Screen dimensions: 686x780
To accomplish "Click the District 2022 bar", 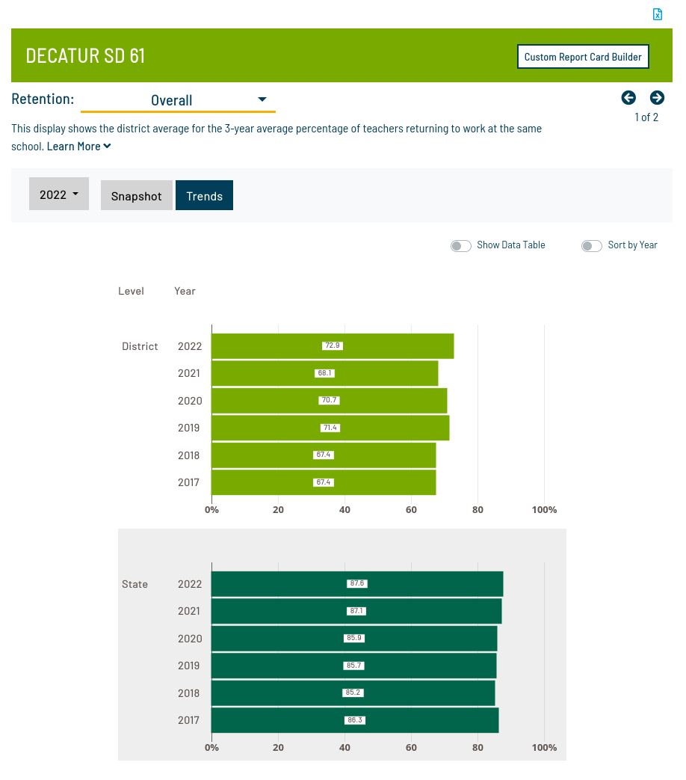I will point(333,346).
